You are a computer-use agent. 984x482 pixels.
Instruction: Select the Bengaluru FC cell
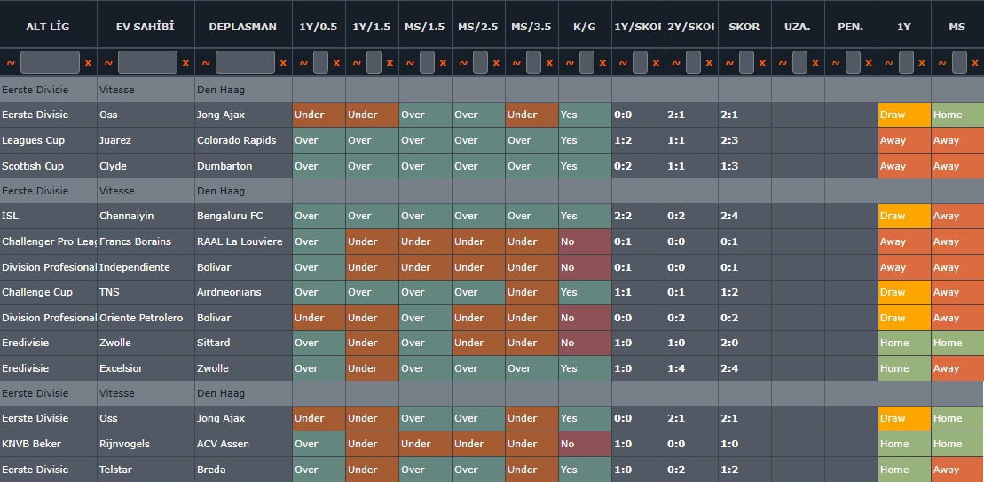coord(243,216)
